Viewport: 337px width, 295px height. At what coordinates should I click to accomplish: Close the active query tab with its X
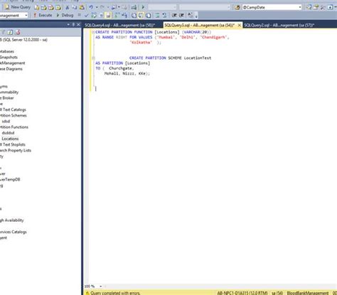(x=240, y=25)
